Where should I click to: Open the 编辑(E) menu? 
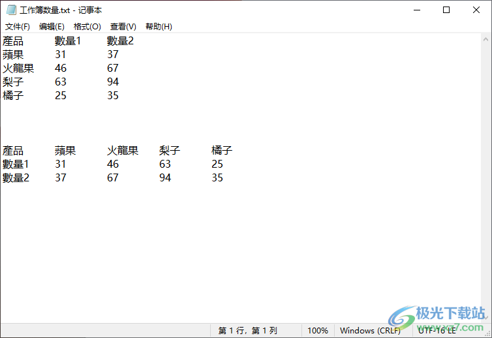(52, 27)
